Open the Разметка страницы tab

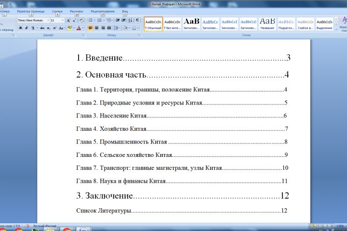(x=31, y=11)
